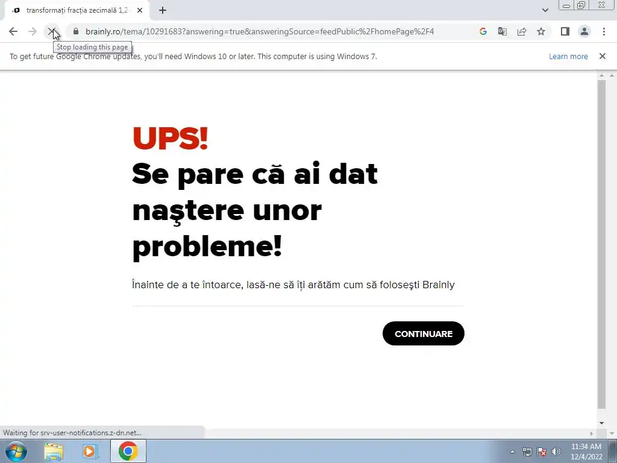Stop loading this page
The height and width of the screenshot is (463, 617).
coord(52,31)
